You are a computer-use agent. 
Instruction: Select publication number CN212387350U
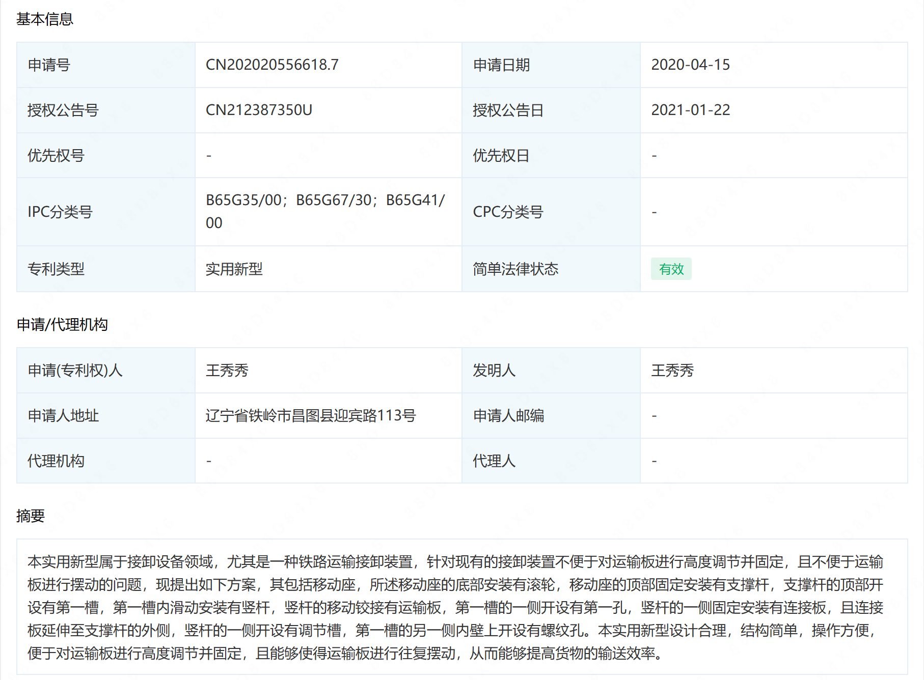[259, 110]
